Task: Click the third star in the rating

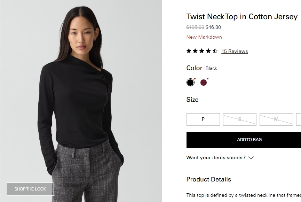Action: (202, 51)
